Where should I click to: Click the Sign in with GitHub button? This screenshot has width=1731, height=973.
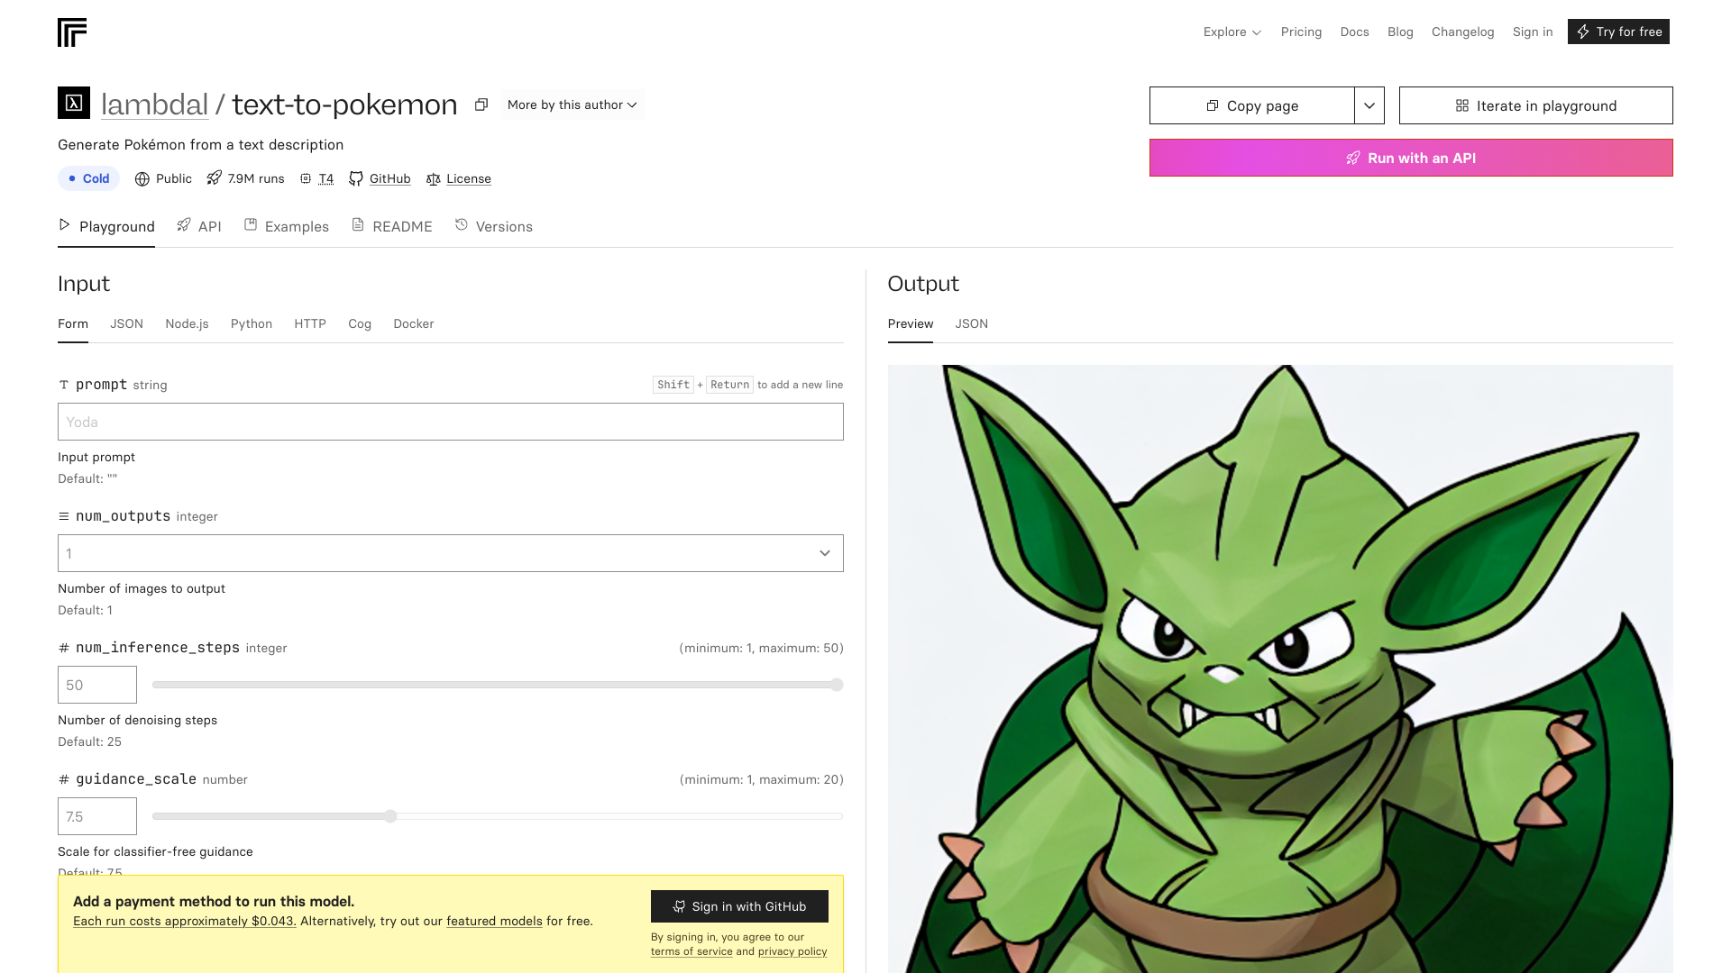(739, 906)
